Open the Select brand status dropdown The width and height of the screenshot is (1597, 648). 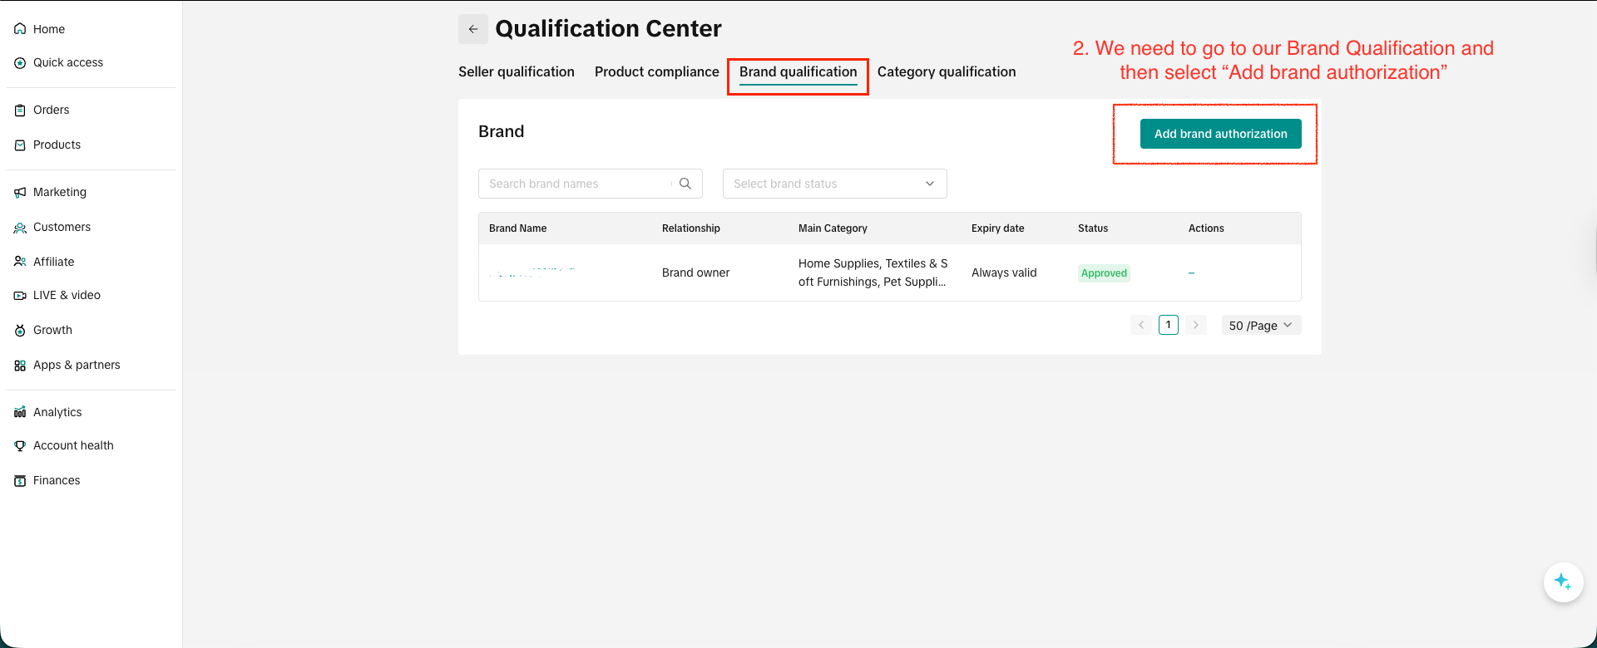(x=835, y=184)
